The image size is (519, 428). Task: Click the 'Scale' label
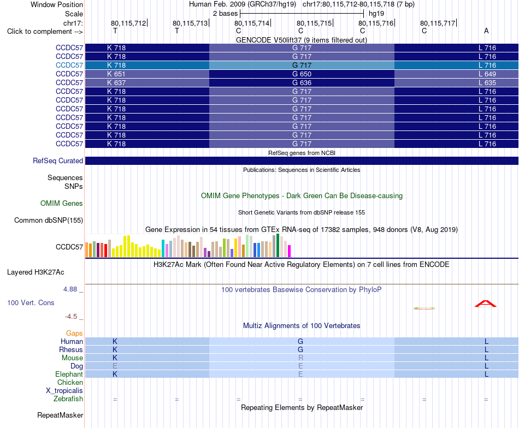74,14
